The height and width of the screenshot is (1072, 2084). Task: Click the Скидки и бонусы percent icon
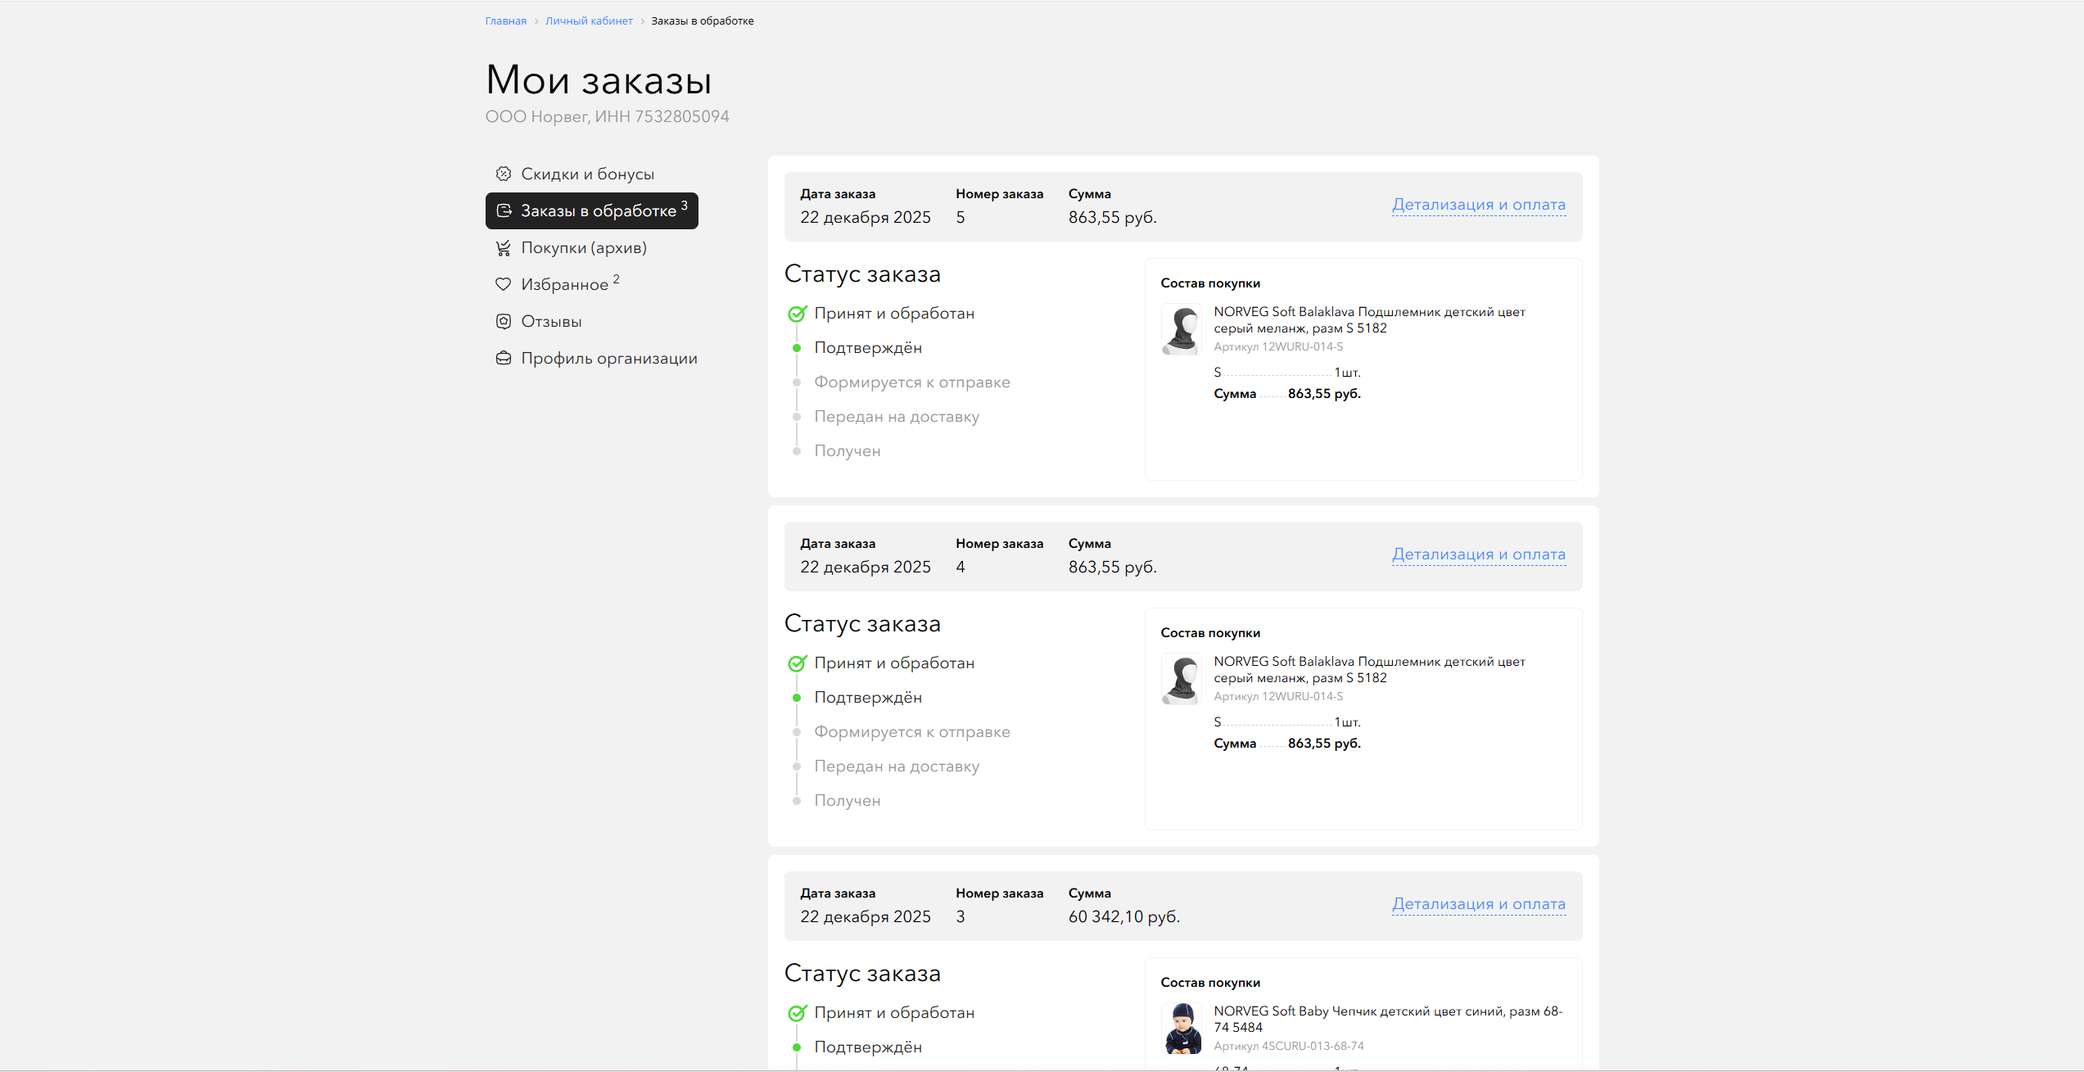[x=504, y=174]
